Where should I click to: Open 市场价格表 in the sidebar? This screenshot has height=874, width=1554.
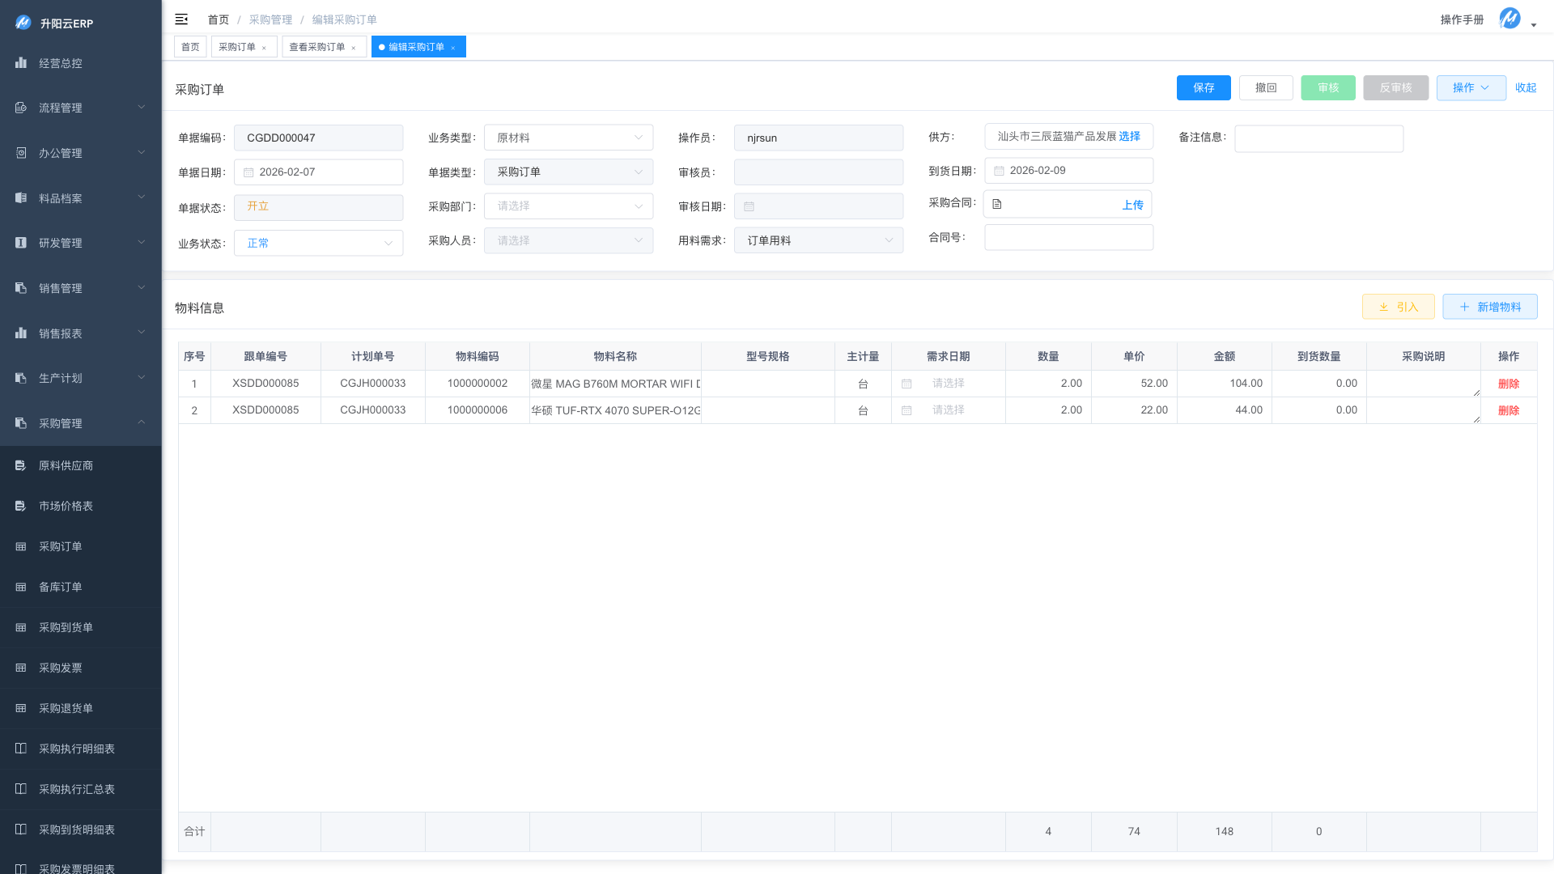coord(66,506)
